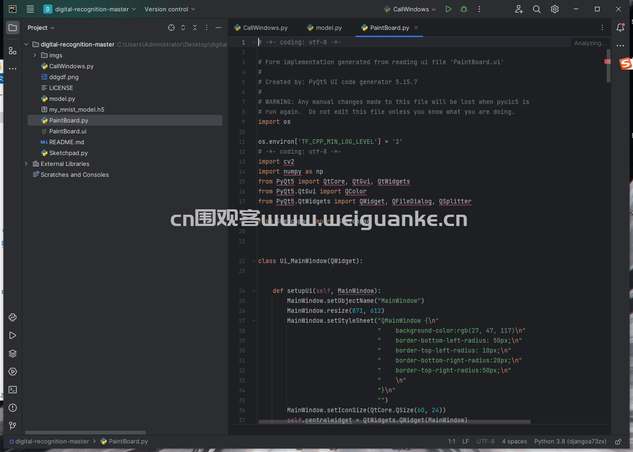The width and height of the screenshot is (633, 452).
Task: Open the Version control menu
Action: point(170,9)
